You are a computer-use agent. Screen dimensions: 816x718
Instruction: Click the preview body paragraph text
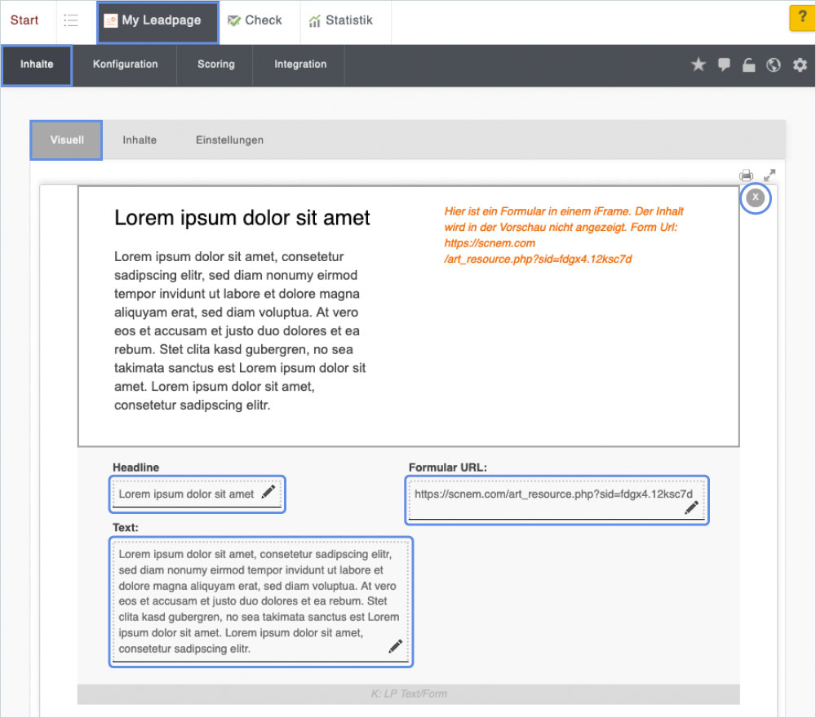(240, 331)
